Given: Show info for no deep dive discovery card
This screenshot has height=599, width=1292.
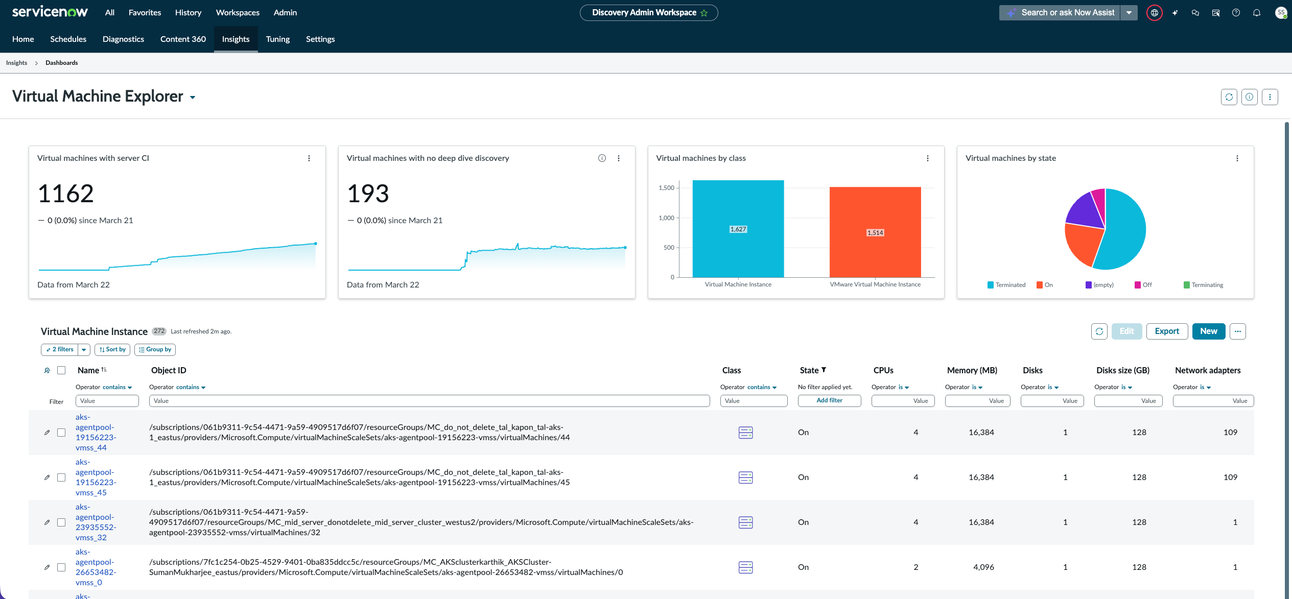Looking at the screenshot, I should pos(602,158).
